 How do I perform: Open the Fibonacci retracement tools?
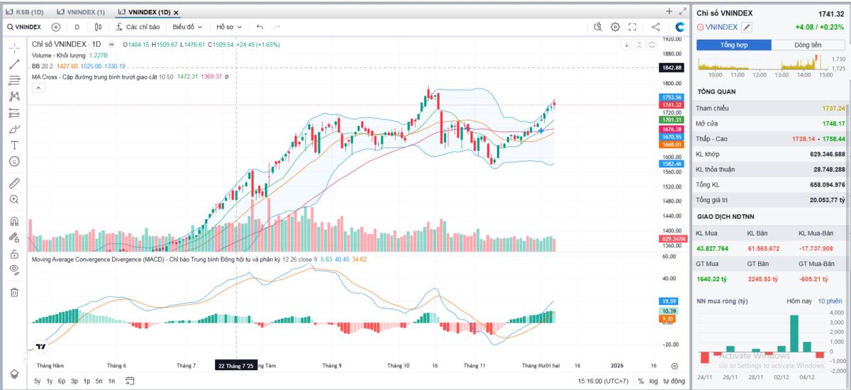point(14,80)
